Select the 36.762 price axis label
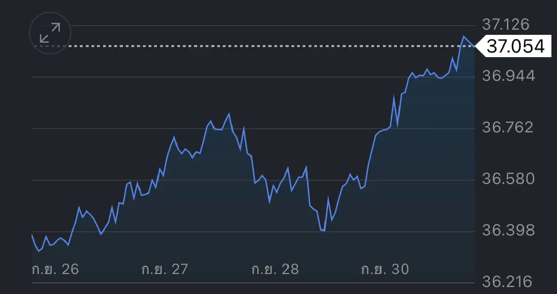The width and height of the screenshot is (557, 294). coord(508,127)
